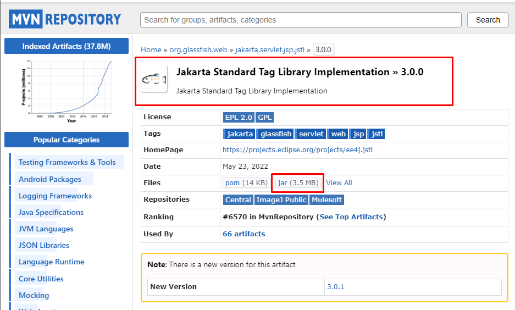
Task: Click the MVN Repository logo
Action: [65, 19]
